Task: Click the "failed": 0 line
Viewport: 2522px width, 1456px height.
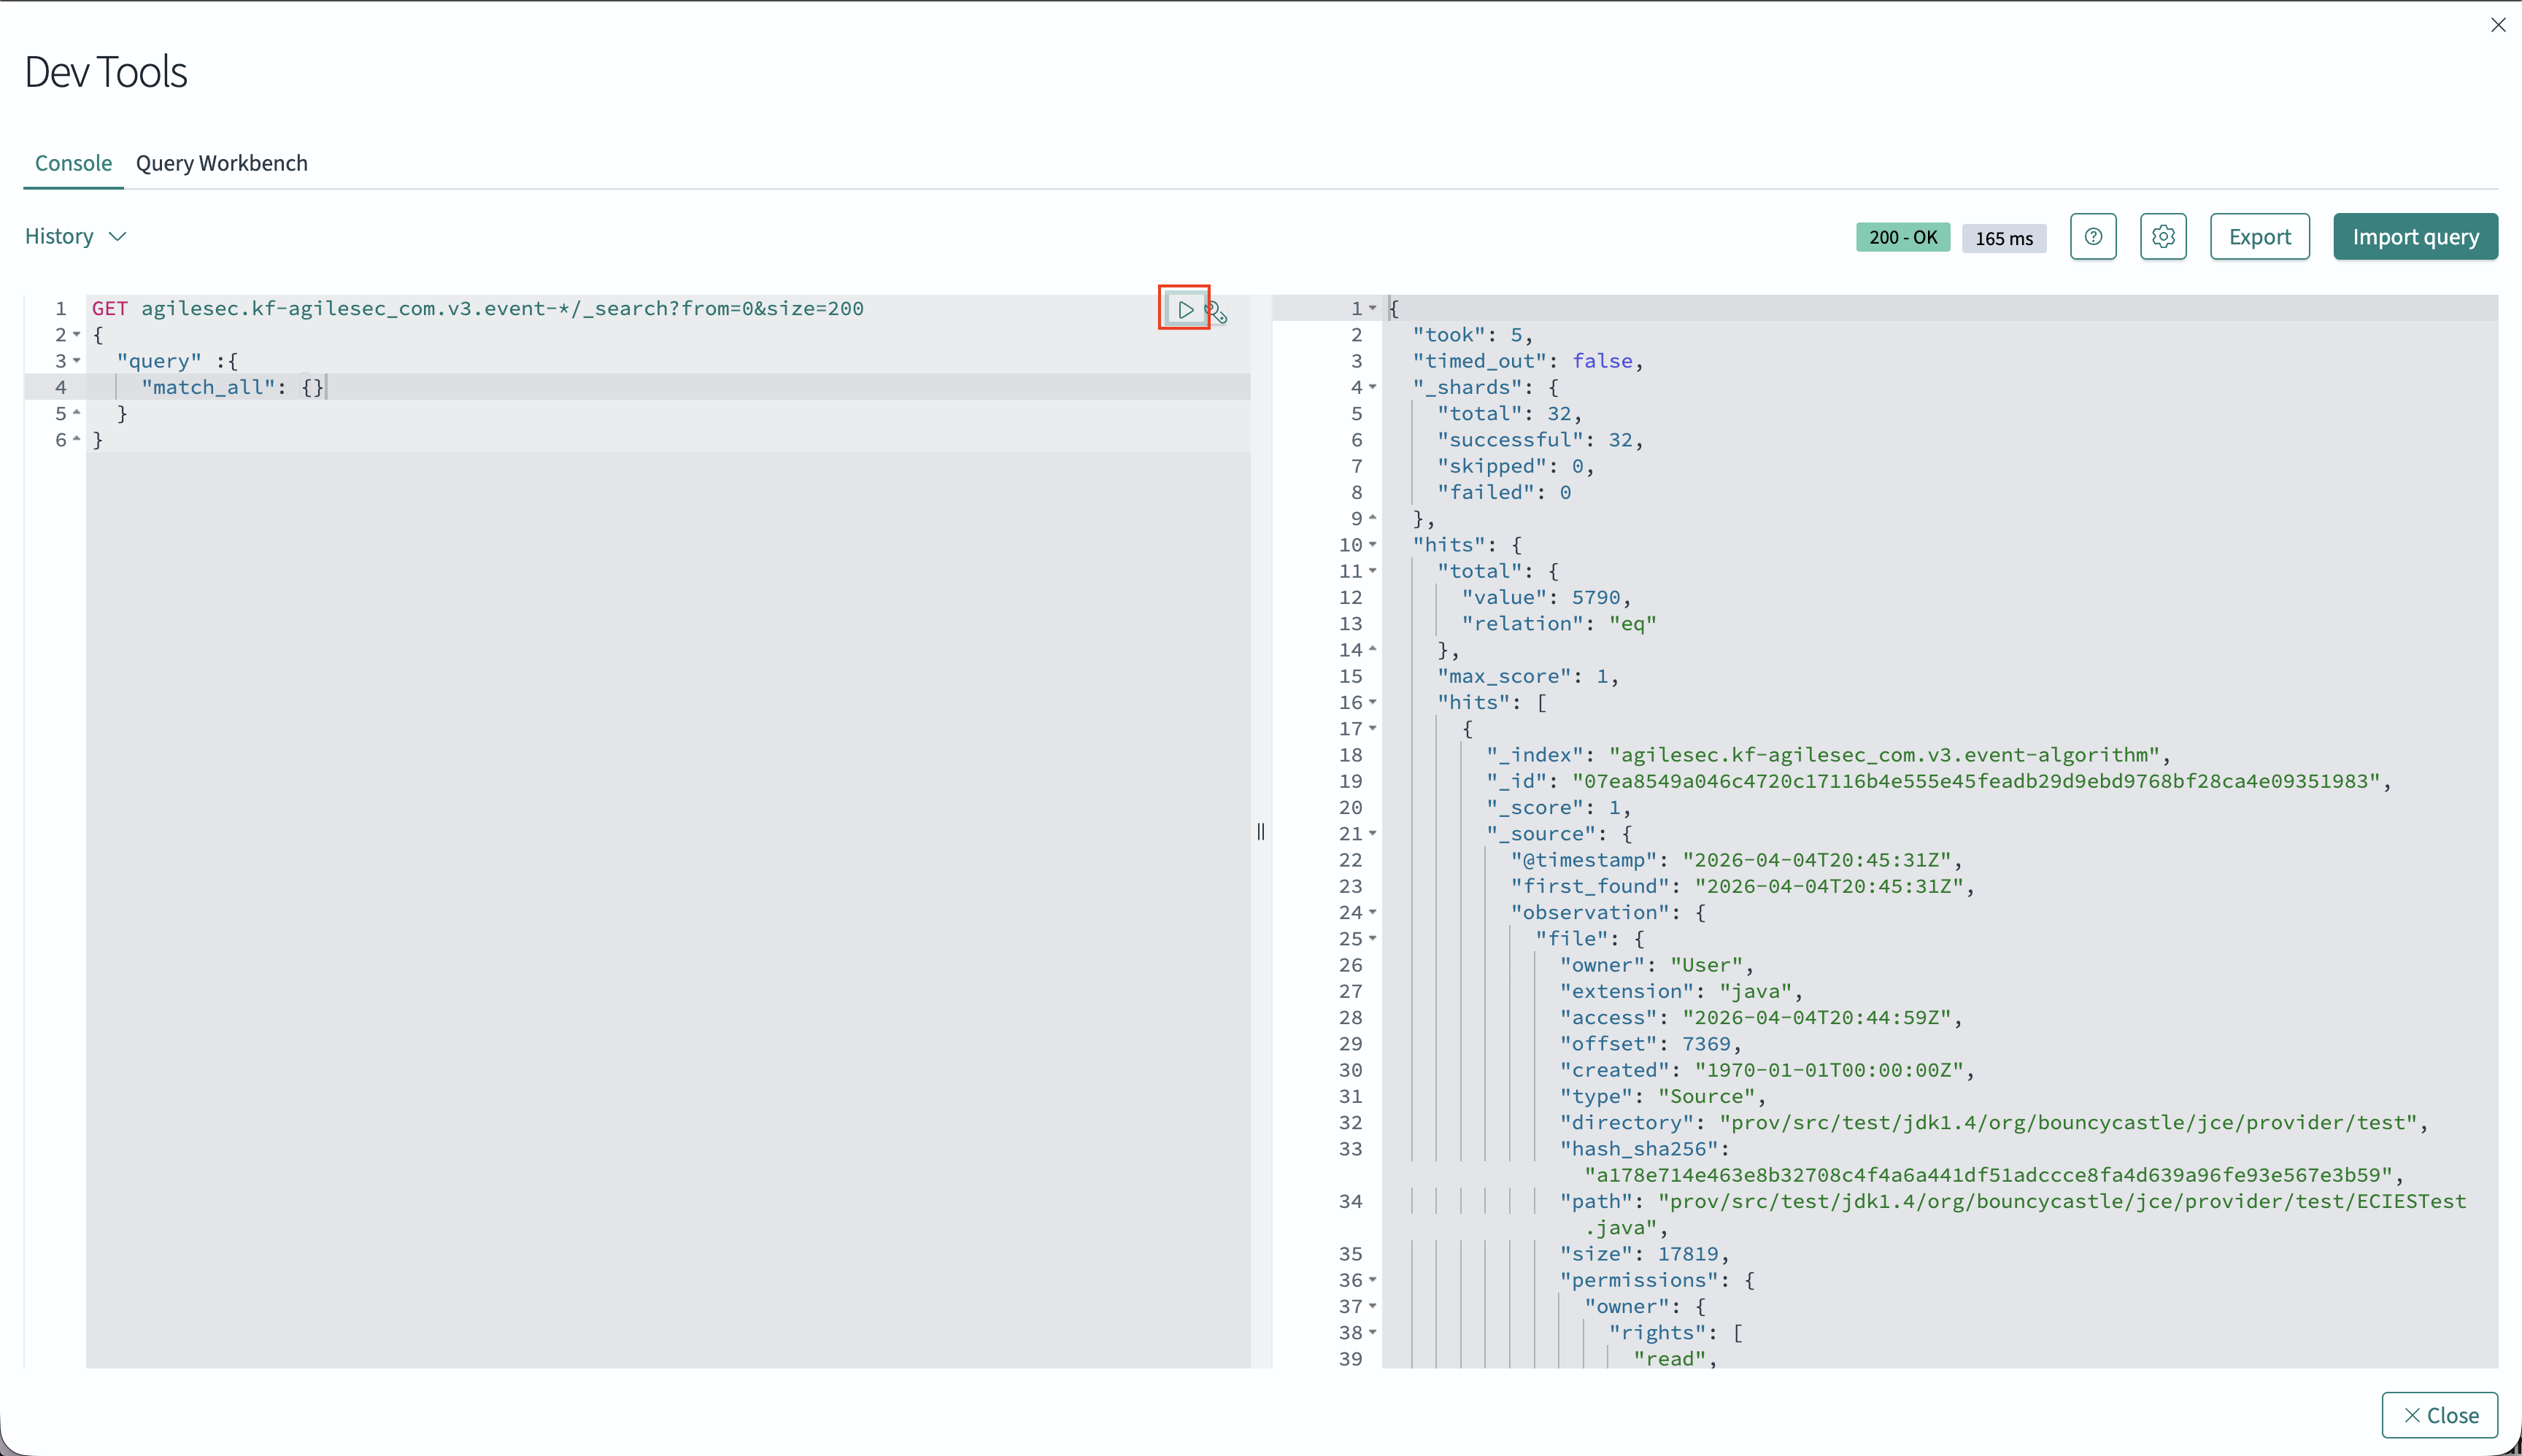Action: click(x=1503, y=492)
